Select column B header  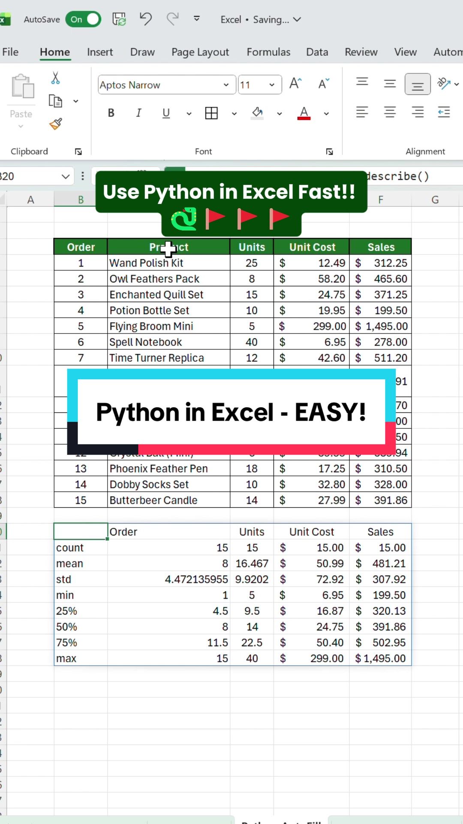pyautogui.click(x=80, y=200)
